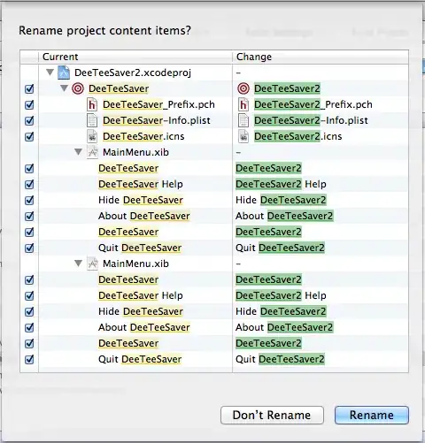
Task: Collapse the lower MainMenu.xib disclosure triangle
Action: [78, 264]
